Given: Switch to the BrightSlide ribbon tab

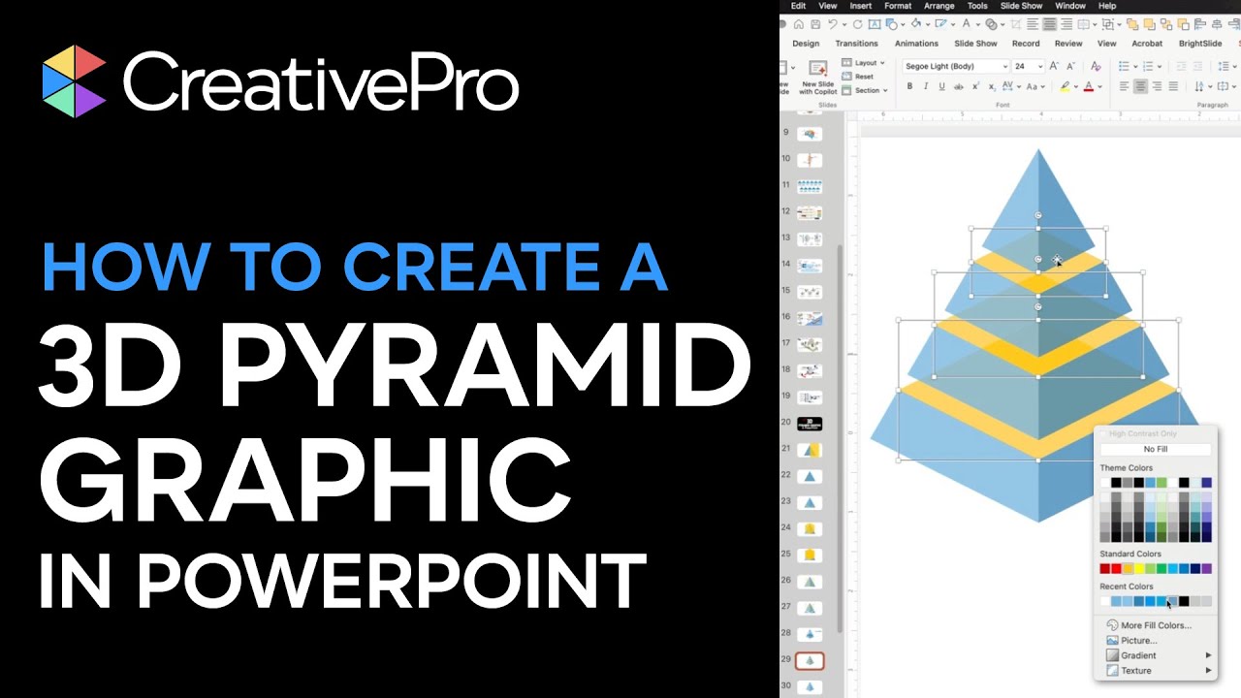Looking at the screenshot, I should point(1200,43).
